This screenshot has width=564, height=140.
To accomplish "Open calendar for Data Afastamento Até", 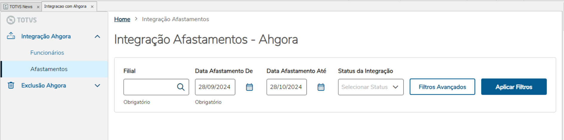I will [x=321, y=87].
